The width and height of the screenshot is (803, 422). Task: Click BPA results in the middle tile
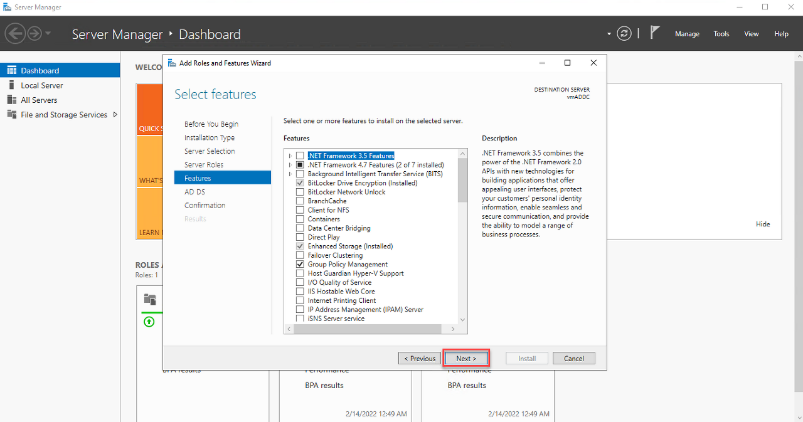(324, 386)
